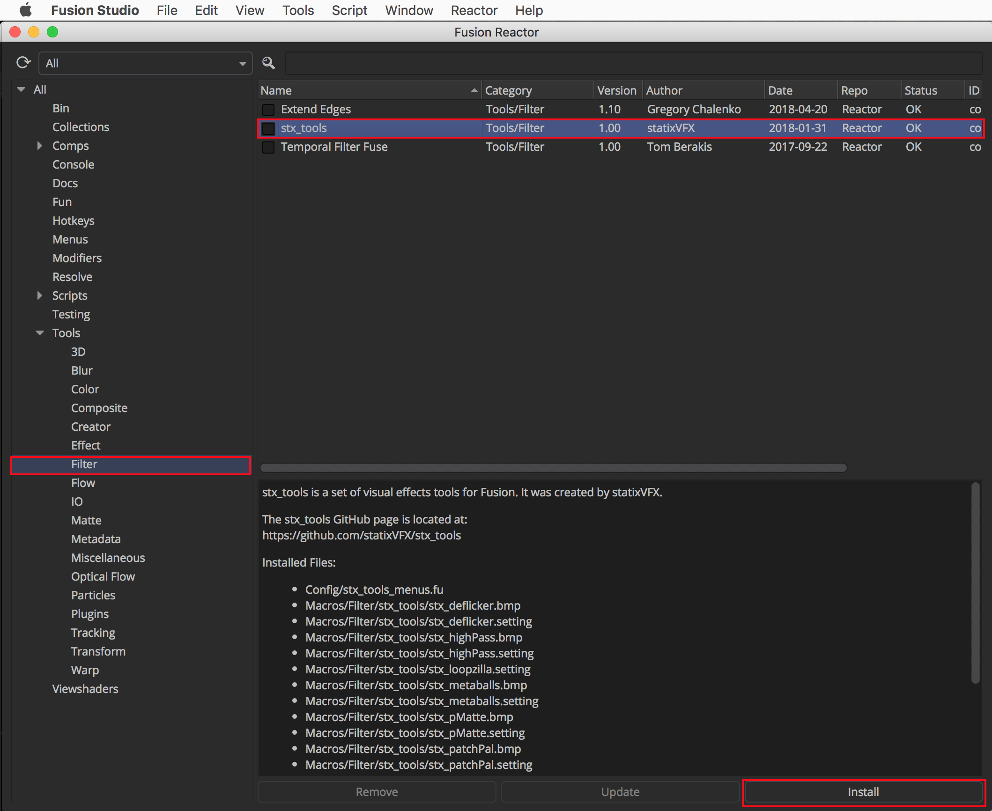Image resolution: width=992 pixels, height=811 pixels.
Task: Focus the package search field
Action: 633,63
